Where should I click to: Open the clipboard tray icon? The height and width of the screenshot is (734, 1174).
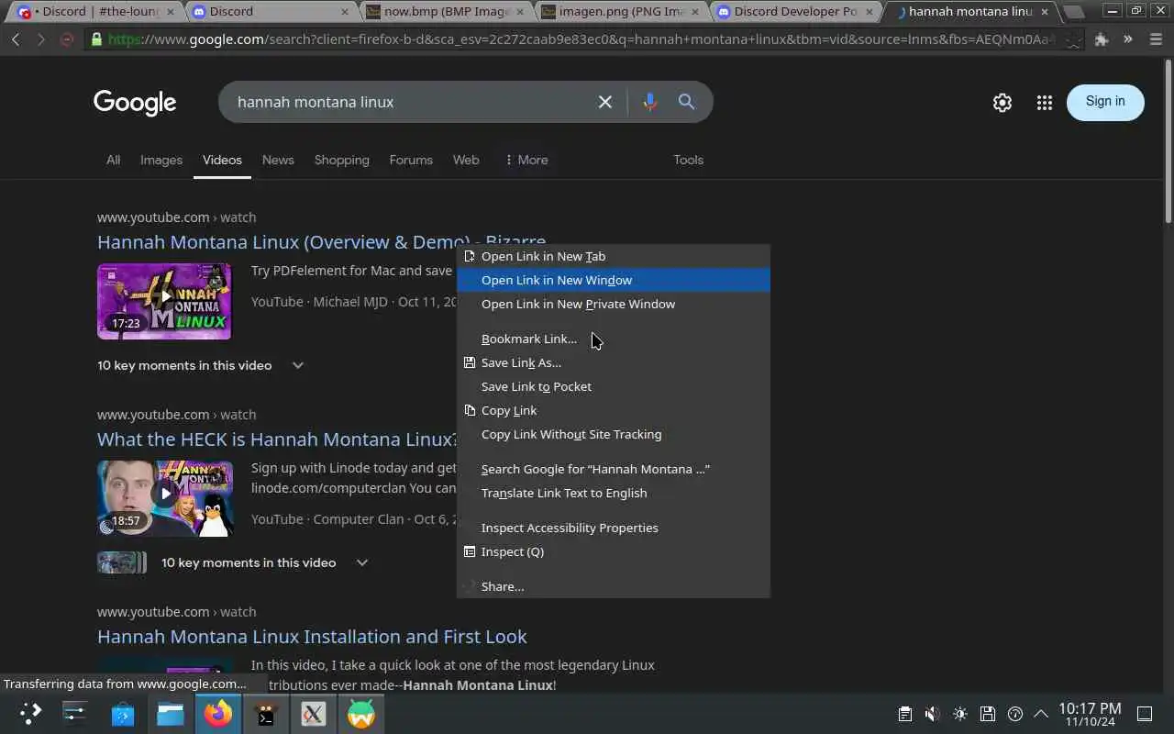coord(904,714)
